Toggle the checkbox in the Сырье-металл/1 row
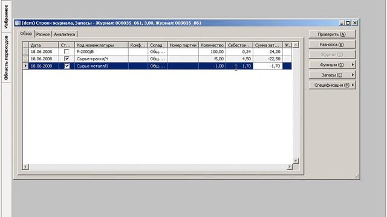 click(67, 66)
